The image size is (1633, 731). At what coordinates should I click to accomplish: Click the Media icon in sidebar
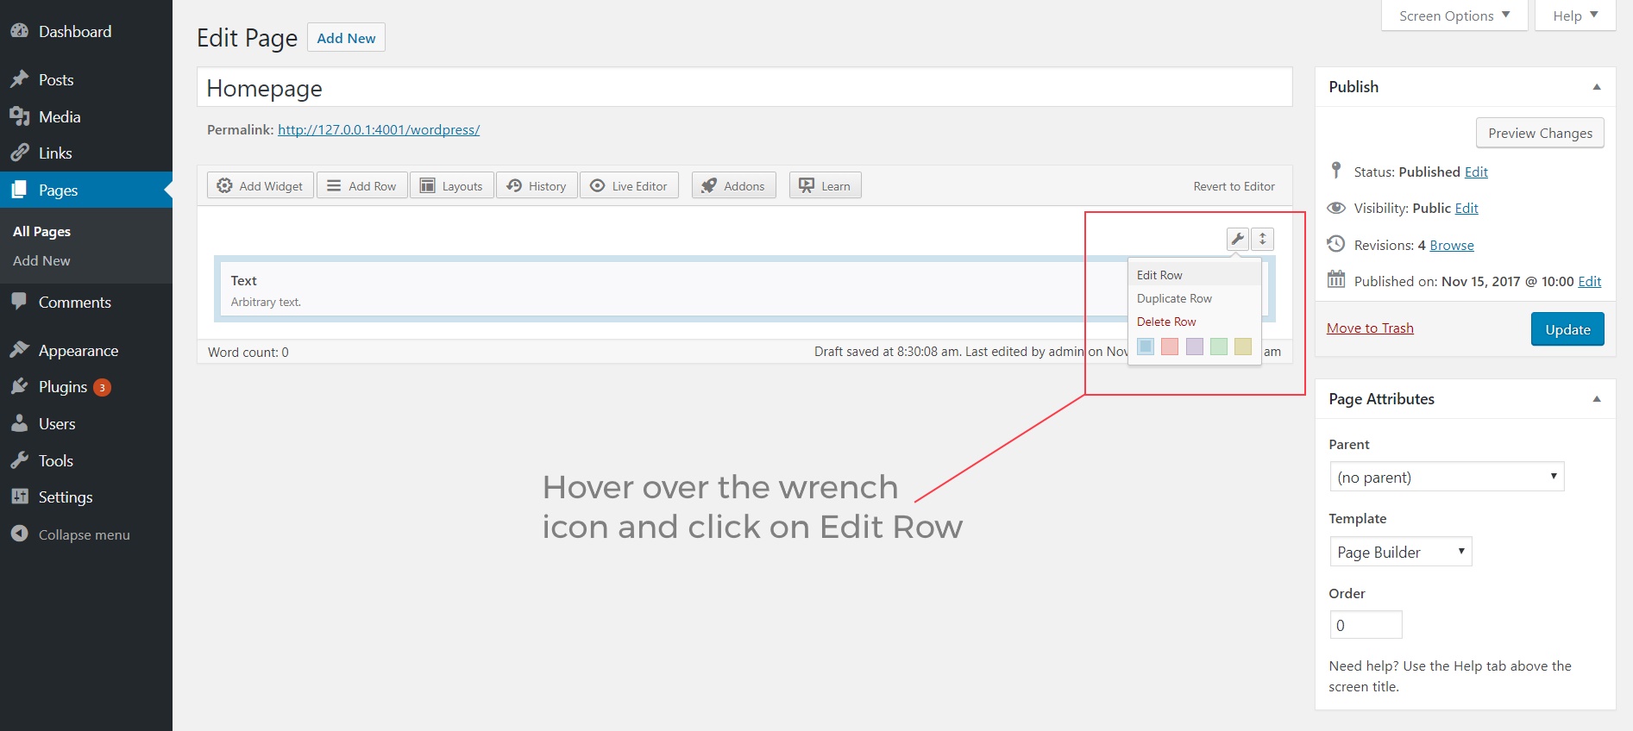point(20,116)
